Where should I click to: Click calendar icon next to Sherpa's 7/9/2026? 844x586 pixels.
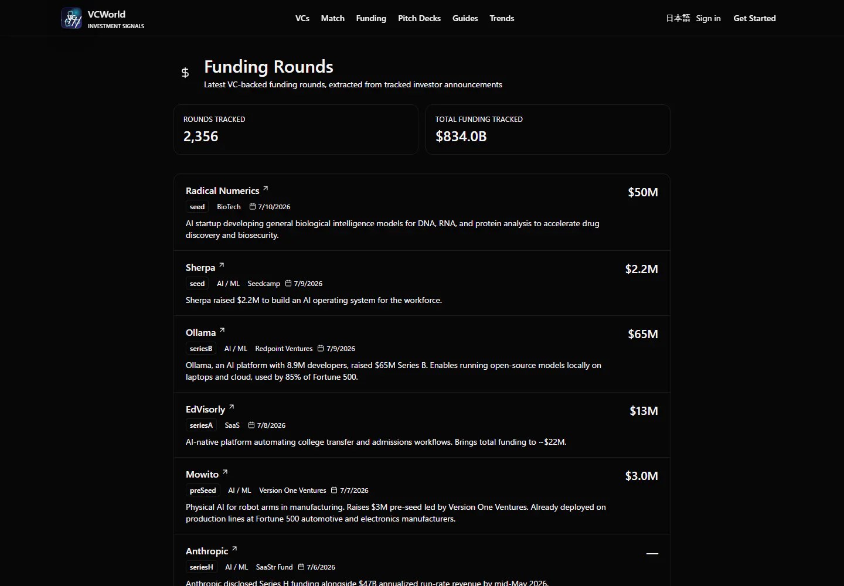[x=288, y=283]
